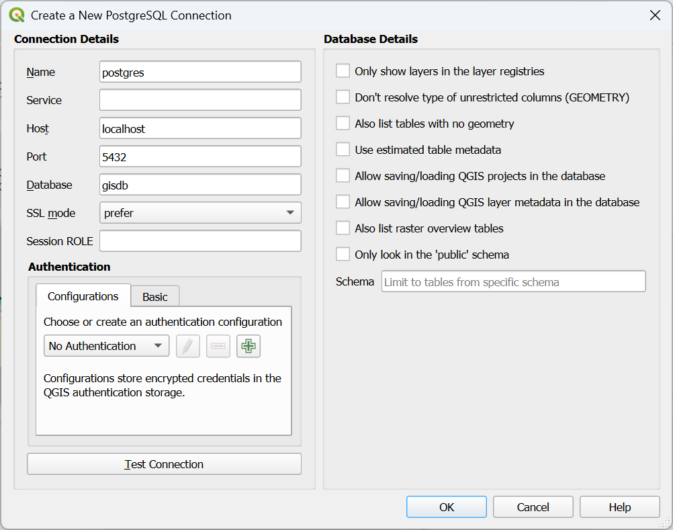This screenshot has width=673, height=530.
Task: Toggle 'Use estimated table metadata' checkbox
Action: click(343, 150)
